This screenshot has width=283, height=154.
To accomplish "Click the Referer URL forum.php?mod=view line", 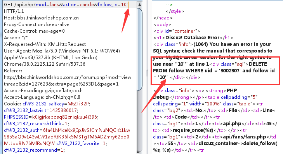I will click(68, 77).
